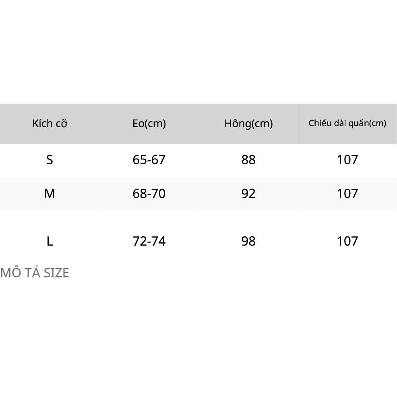Click the Chiều dài quần(cm) header

[x=347, y=124]
